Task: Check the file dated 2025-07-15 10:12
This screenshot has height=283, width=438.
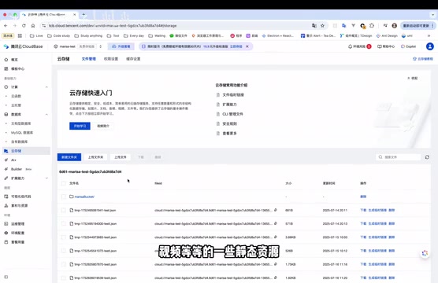Action: pos(63,251)
